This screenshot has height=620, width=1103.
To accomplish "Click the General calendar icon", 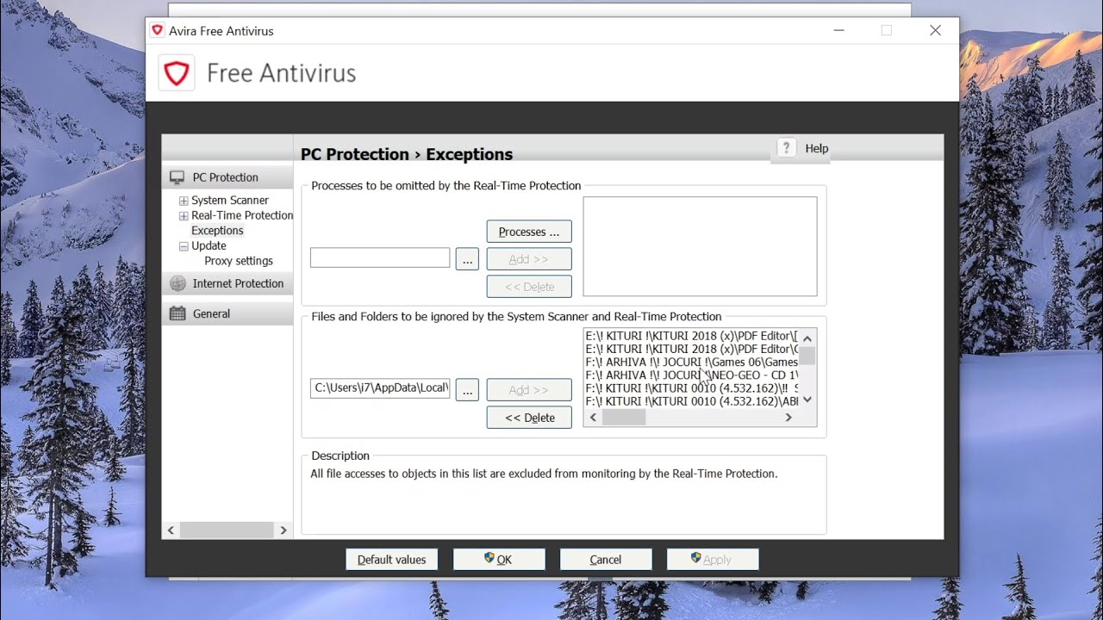I will pos(178,313).
